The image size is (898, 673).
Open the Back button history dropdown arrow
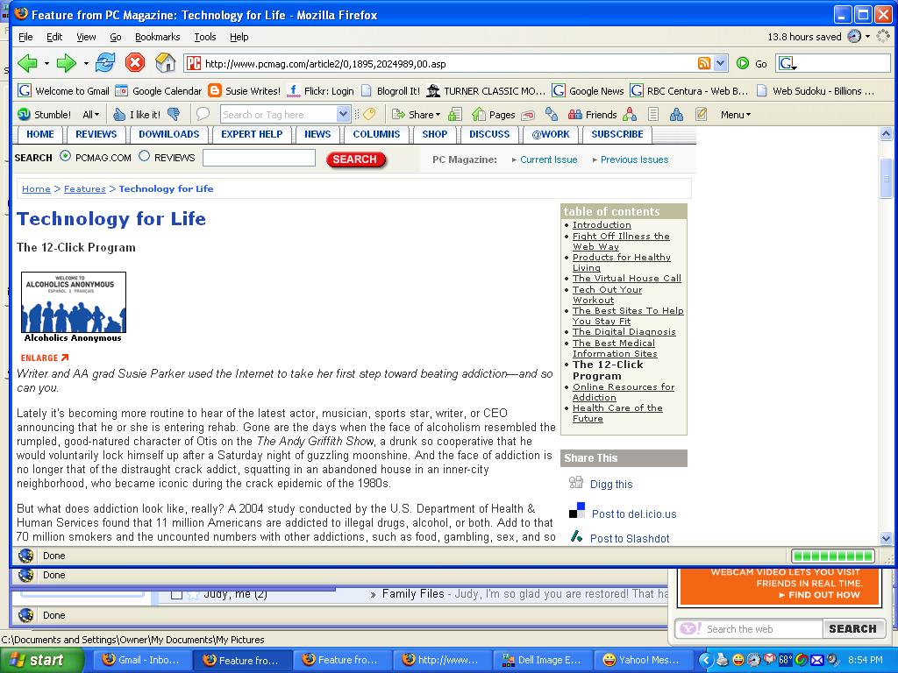(x=46, y=63)
